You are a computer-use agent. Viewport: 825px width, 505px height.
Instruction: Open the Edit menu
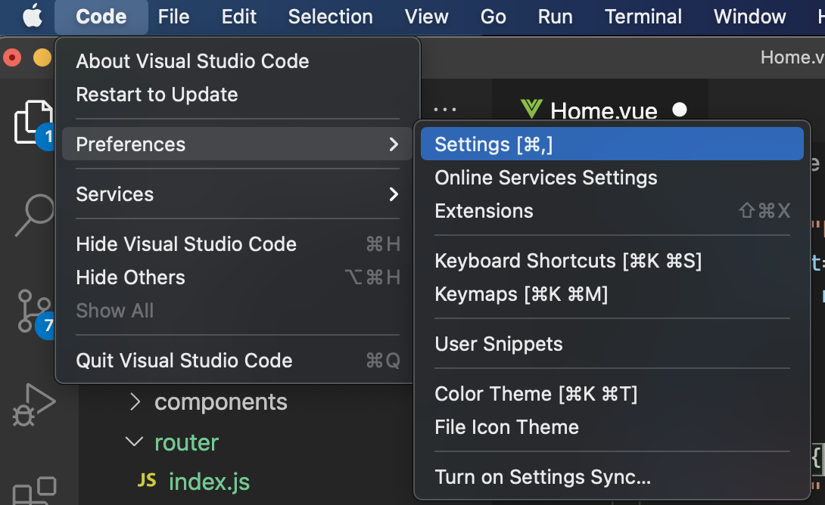(x=239, y=17)
